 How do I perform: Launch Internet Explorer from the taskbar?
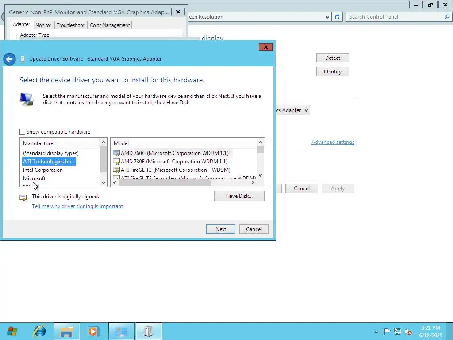click(x=39, y=331)
